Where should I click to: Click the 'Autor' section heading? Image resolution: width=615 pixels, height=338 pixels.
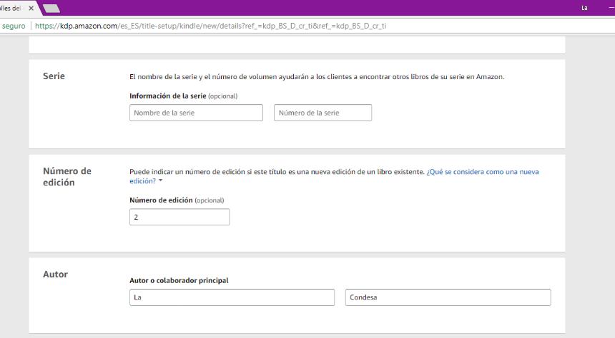pyautogui.click(x=55, y=275)
